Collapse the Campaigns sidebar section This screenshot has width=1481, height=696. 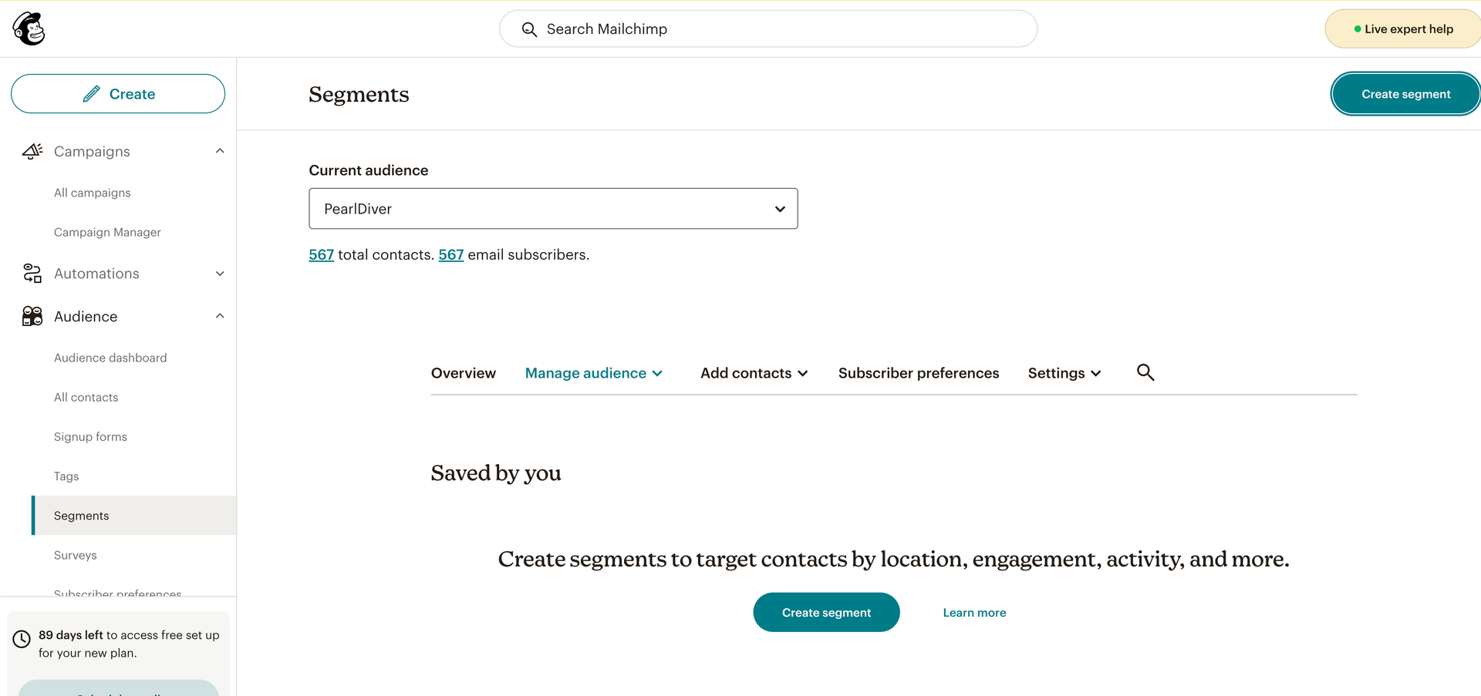point(220,151)
